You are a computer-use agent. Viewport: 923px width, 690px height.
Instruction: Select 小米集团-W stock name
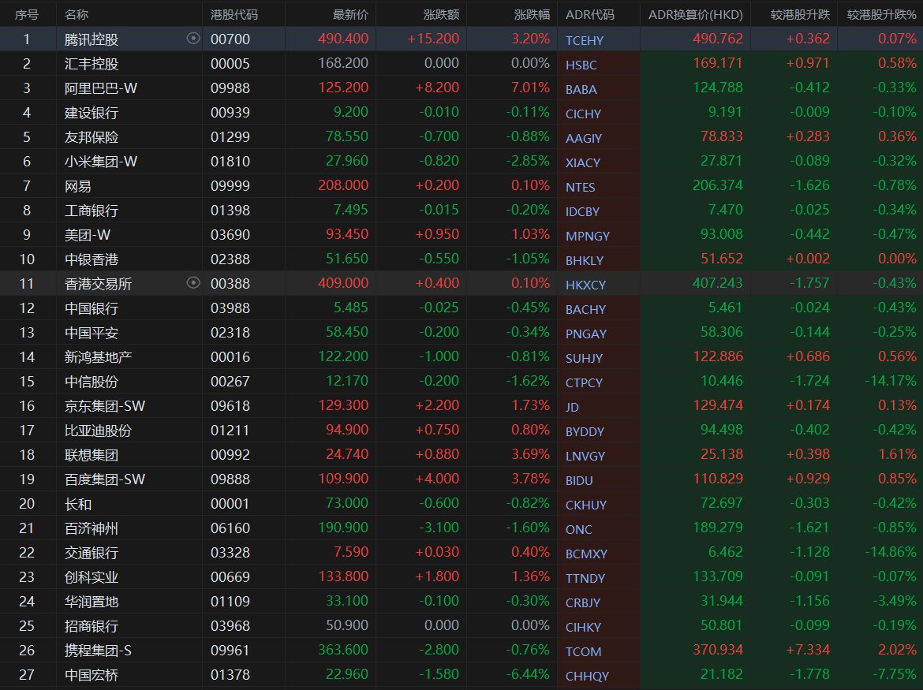(x=101, y=161)
